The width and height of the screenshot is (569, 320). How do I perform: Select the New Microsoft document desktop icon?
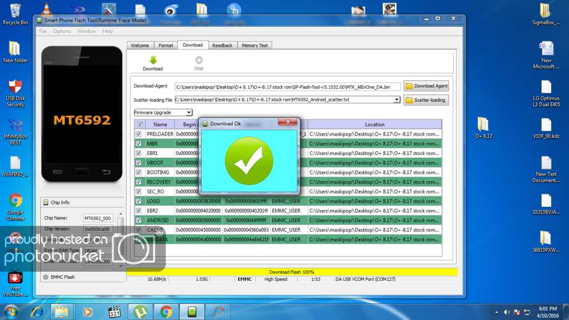click(x=546, y=55)
